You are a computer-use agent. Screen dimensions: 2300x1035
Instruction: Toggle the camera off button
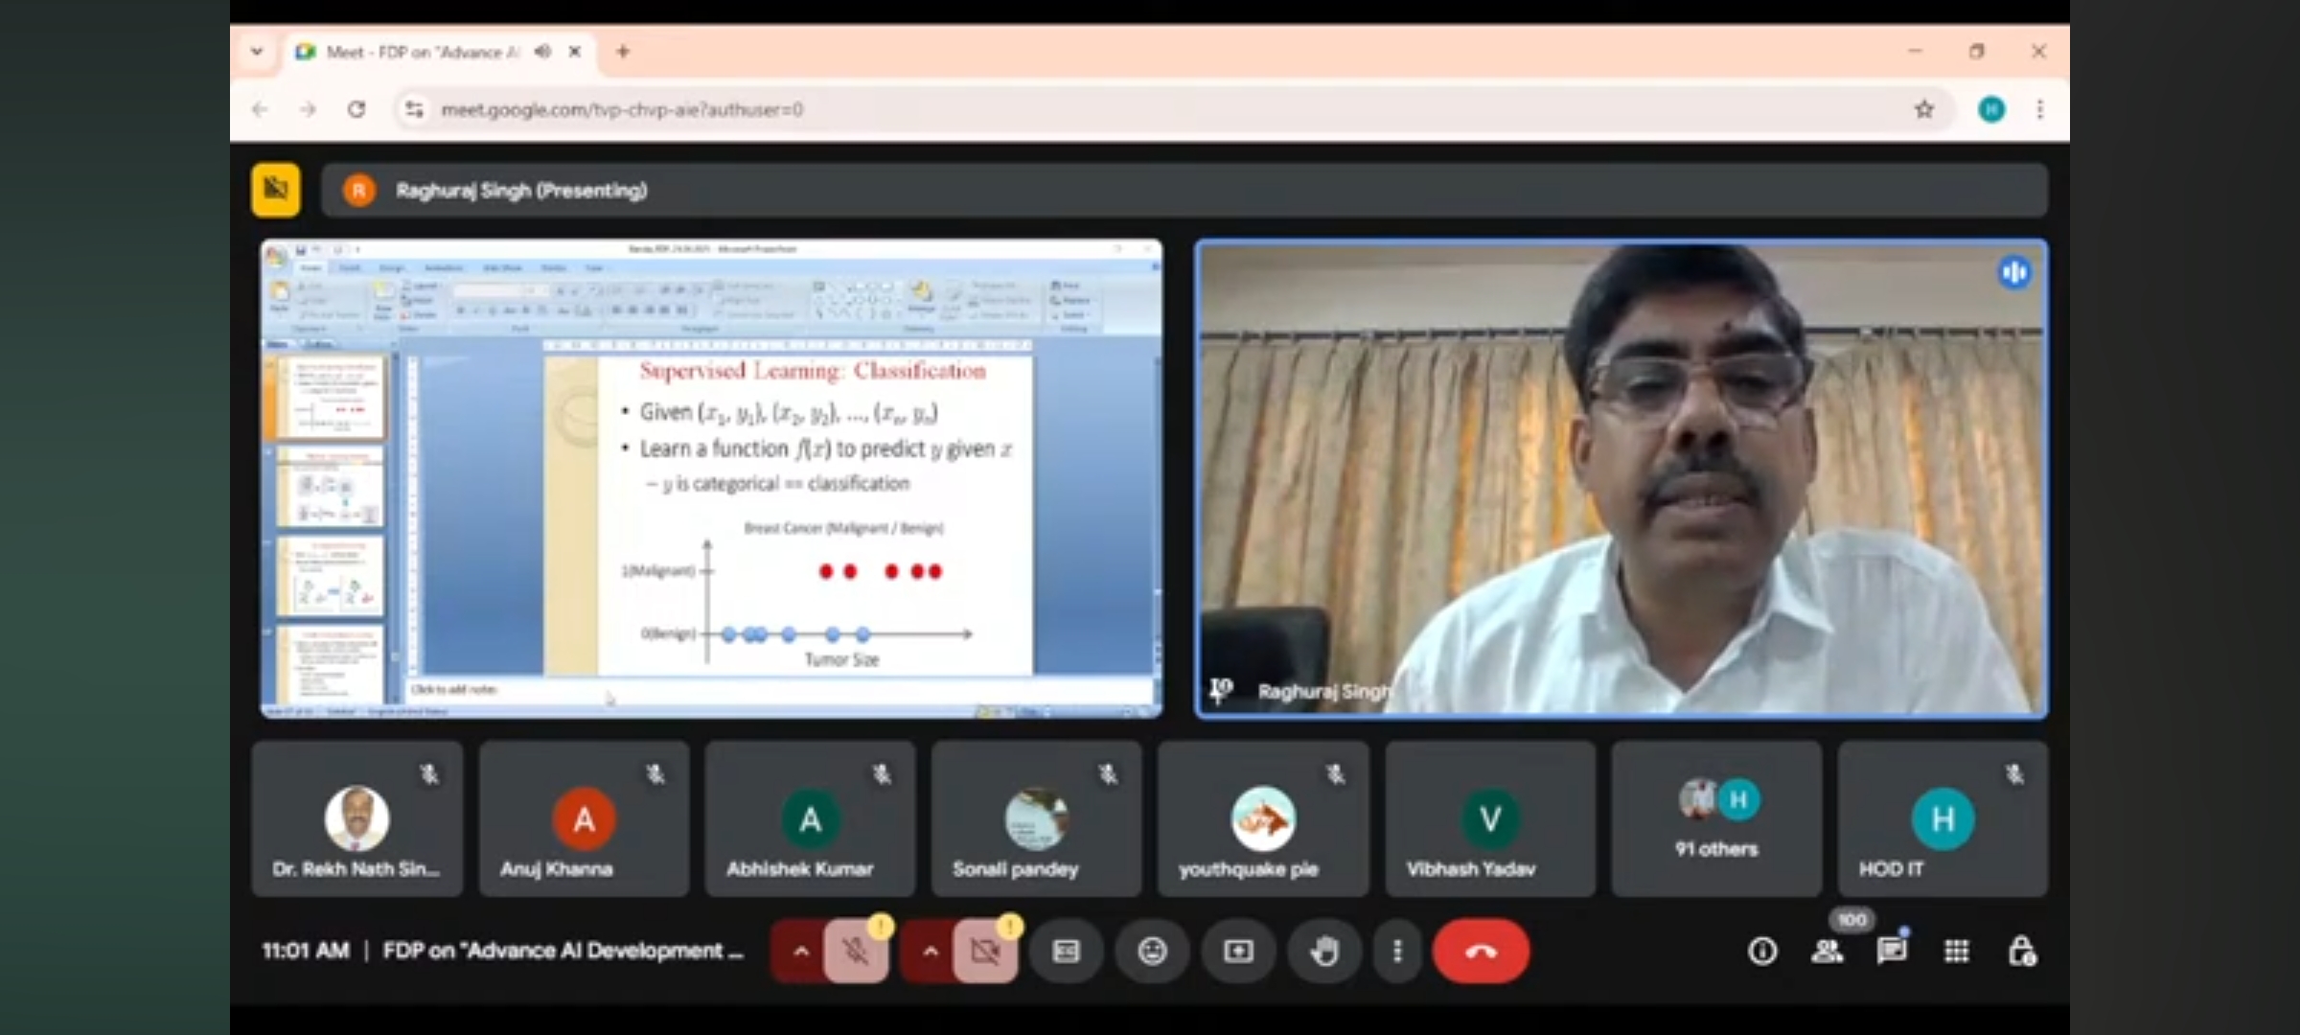(985, 951)
